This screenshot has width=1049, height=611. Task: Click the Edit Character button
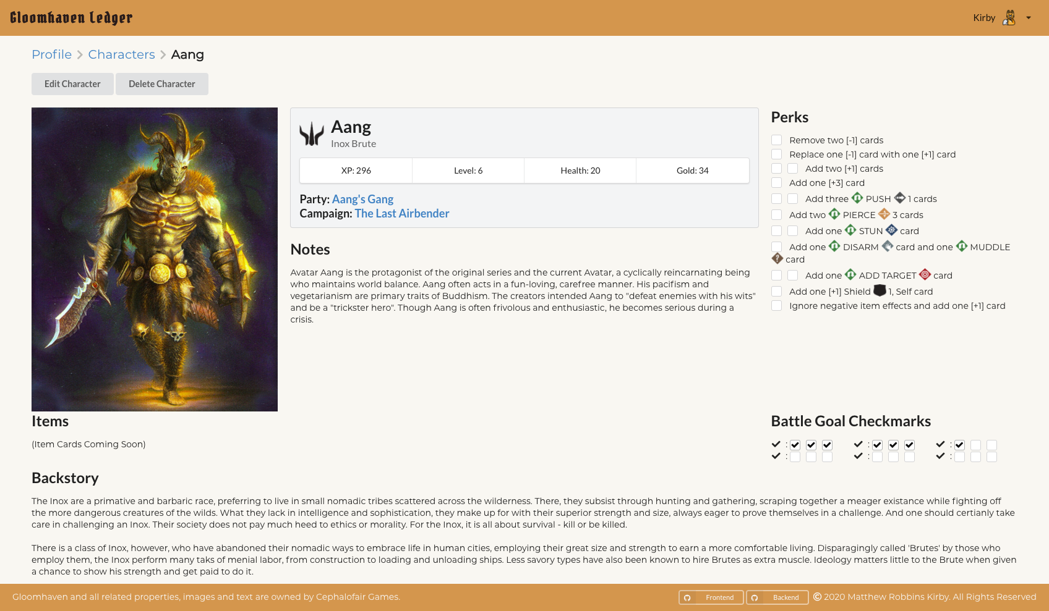click(72, 84)
